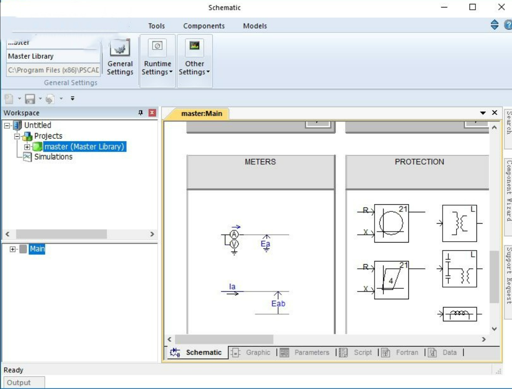This screenshot has width=512, height=389.
Task: Click the C:\Program Files (x86)\PSCAD path field
Action: click(x=53, y=70)
